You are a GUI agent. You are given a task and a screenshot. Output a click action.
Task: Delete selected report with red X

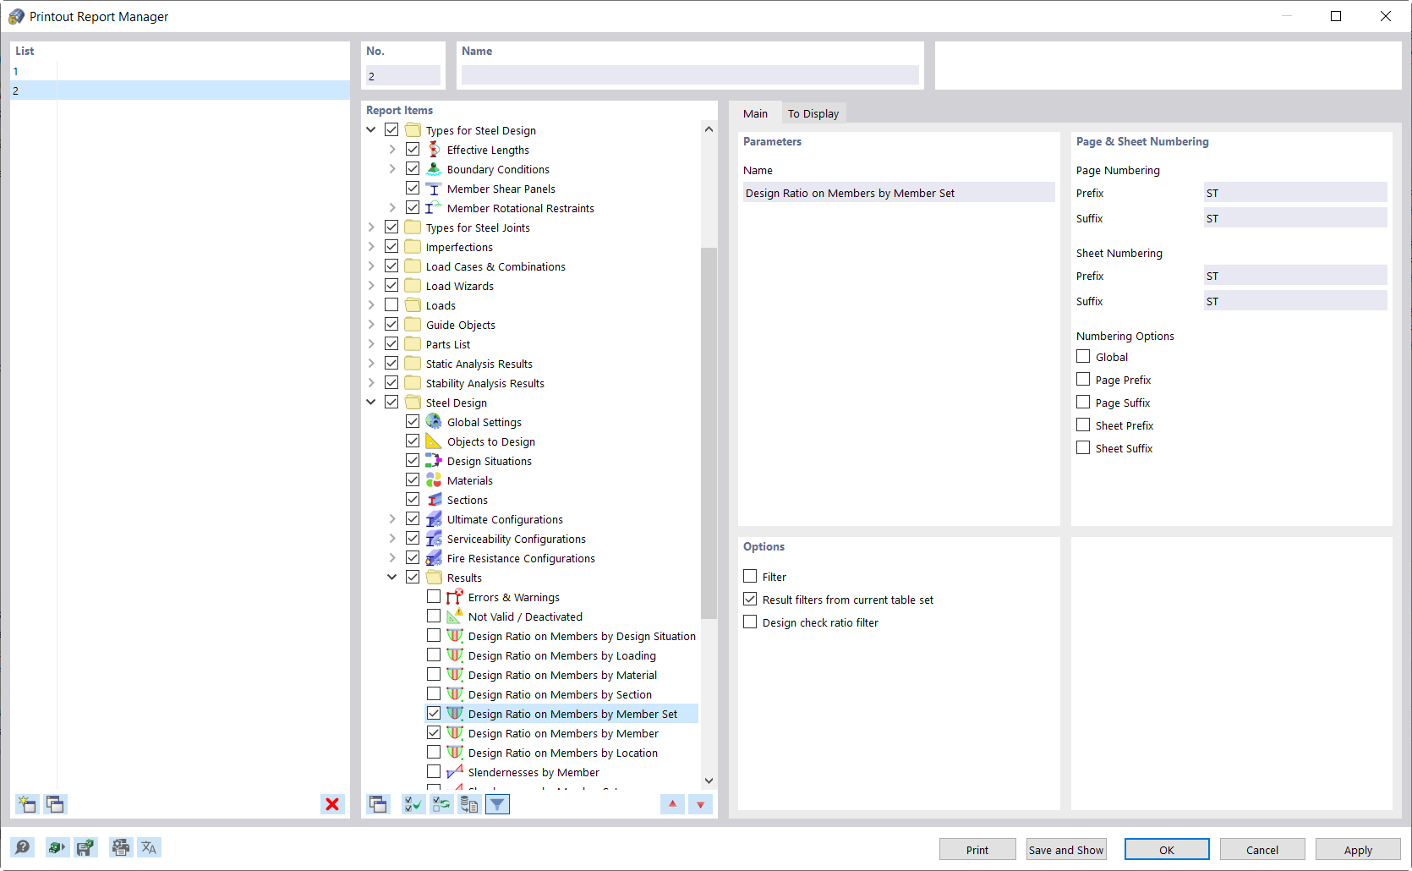(x=332, y=804)
